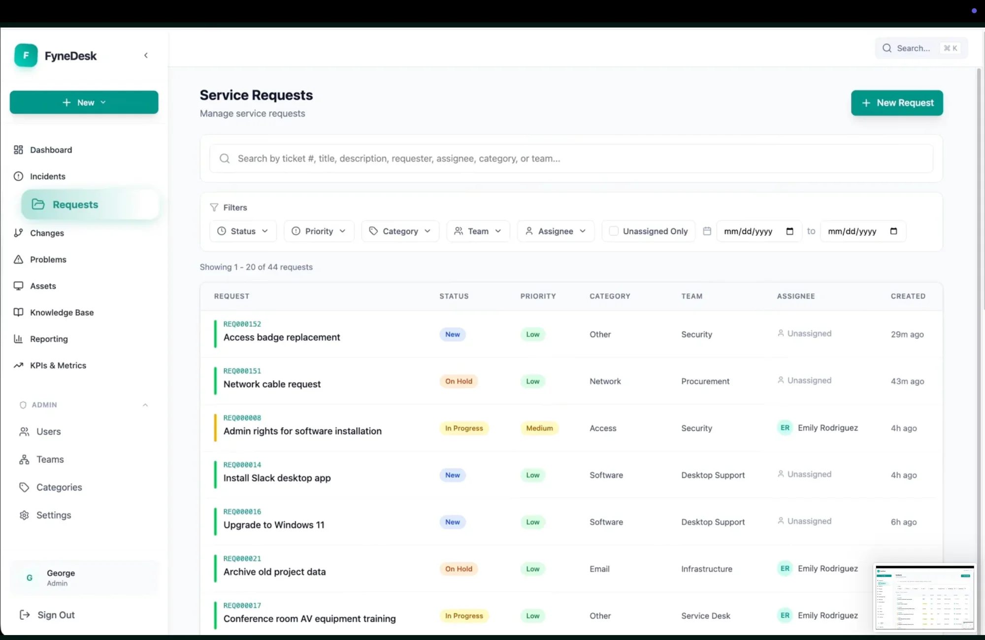
Task: Open the Priority filter dropdown
Action: point(319,231)
